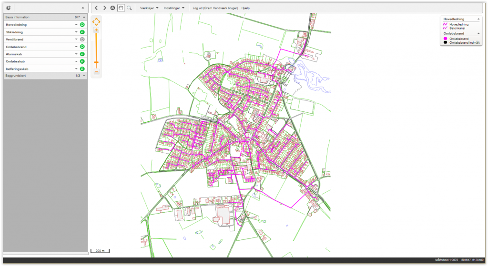Open the Hjælp link
The image size is (488, 266).
(x=245, y=8)
